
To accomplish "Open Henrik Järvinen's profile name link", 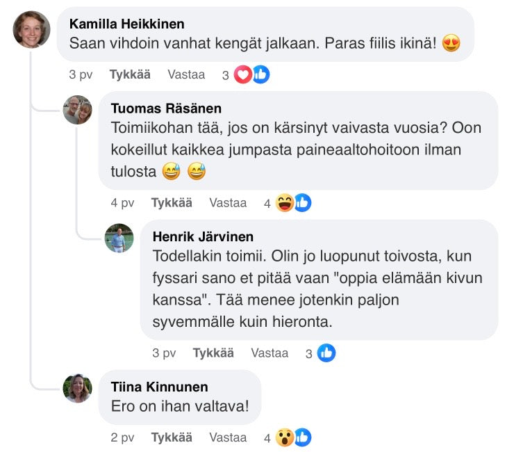I will pyautogui.click(x=203, y=237).
